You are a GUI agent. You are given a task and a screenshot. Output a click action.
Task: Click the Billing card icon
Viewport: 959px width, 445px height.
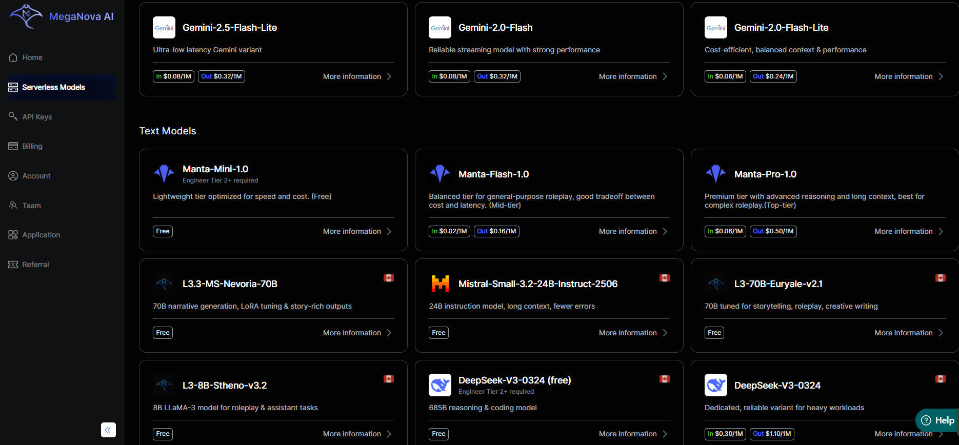13,146
